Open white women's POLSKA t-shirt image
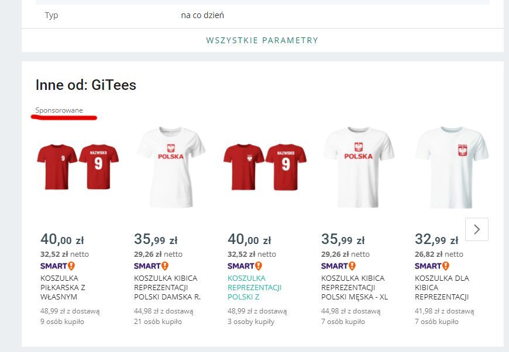The width and height of the screenshot is (509, 352). (x=170, y=166)
